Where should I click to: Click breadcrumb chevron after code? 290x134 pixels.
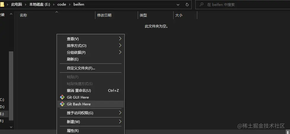tap(70, 5)
